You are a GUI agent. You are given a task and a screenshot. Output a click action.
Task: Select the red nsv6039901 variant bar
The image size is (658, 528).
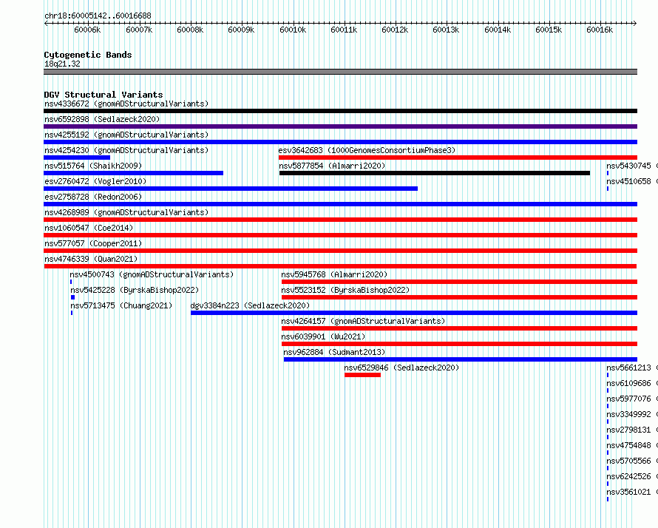[x=460, y=344]
